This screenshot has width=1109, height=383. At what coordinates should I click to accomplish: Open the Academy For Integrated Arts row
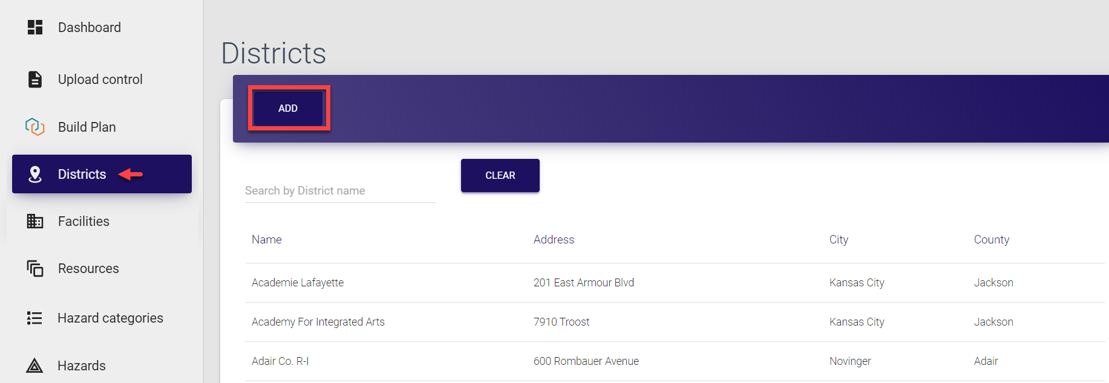[x=318, y=322]
